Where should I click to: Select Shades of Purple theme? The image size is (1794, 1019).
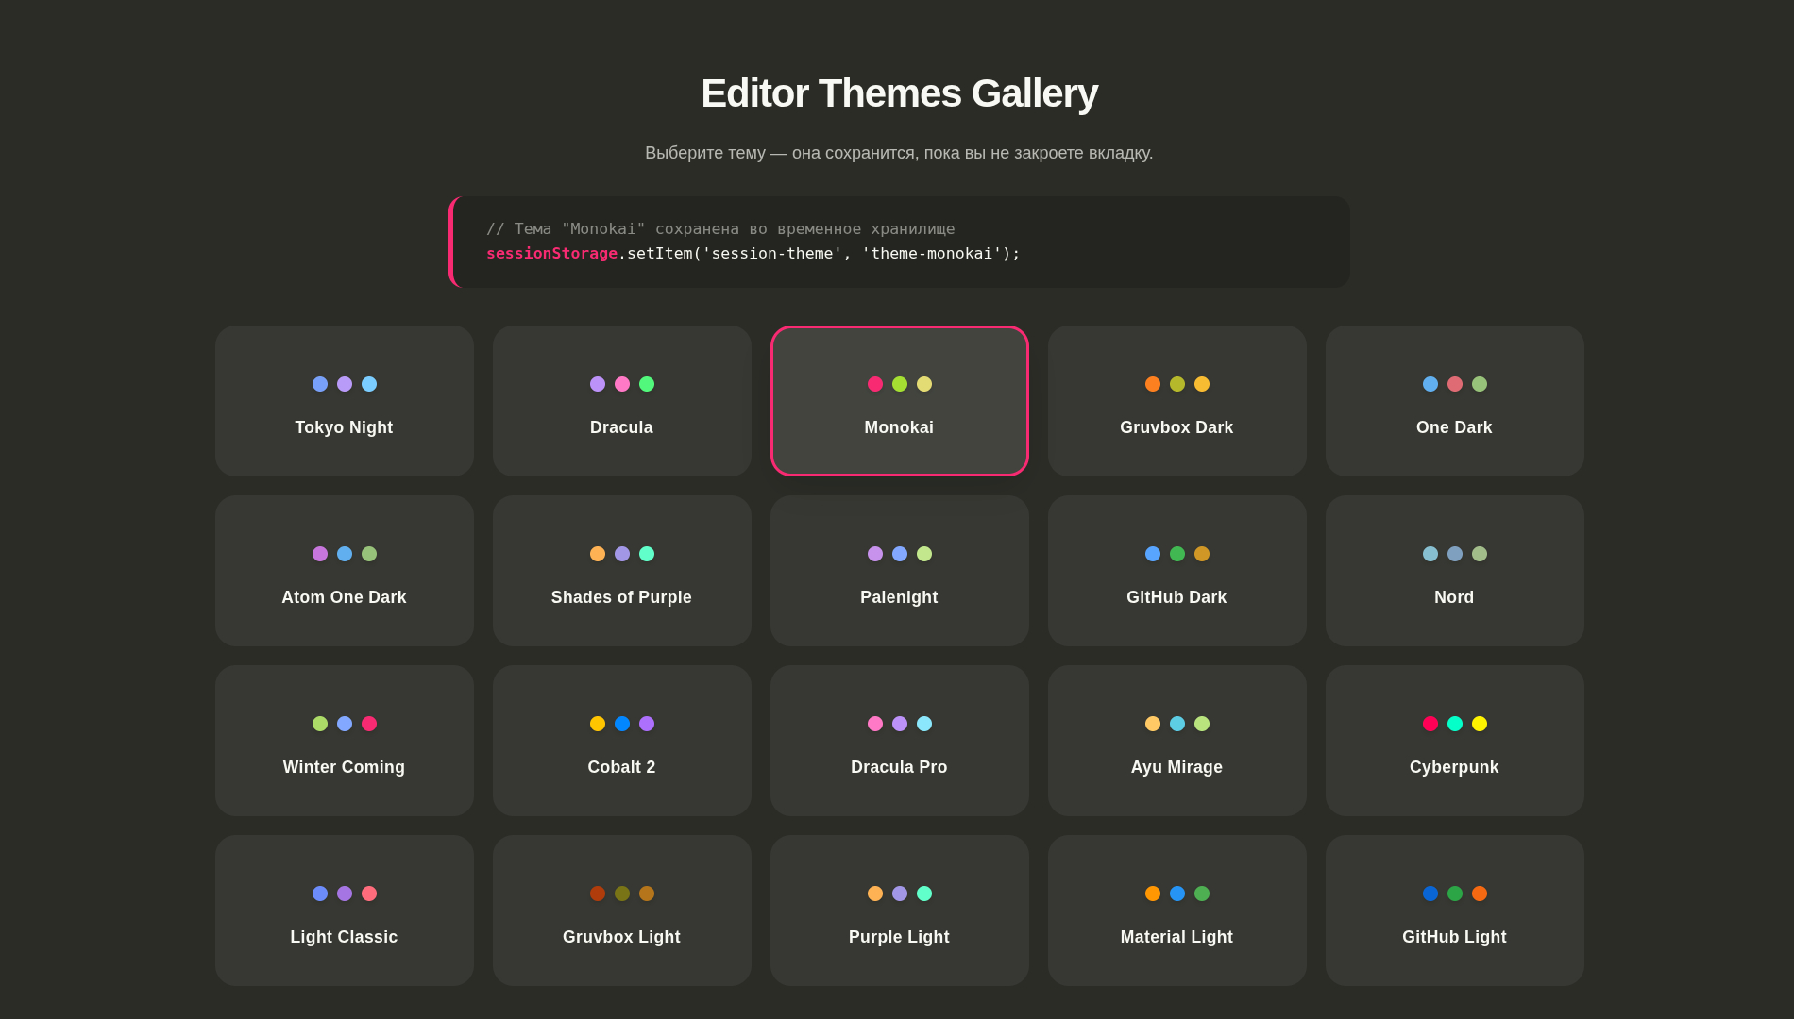(621, 571)
